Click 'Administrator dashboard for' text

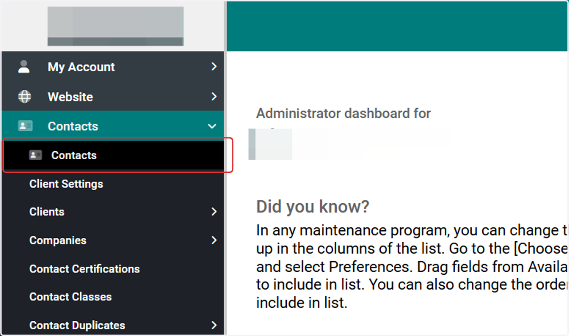click(x=343, y=114)
